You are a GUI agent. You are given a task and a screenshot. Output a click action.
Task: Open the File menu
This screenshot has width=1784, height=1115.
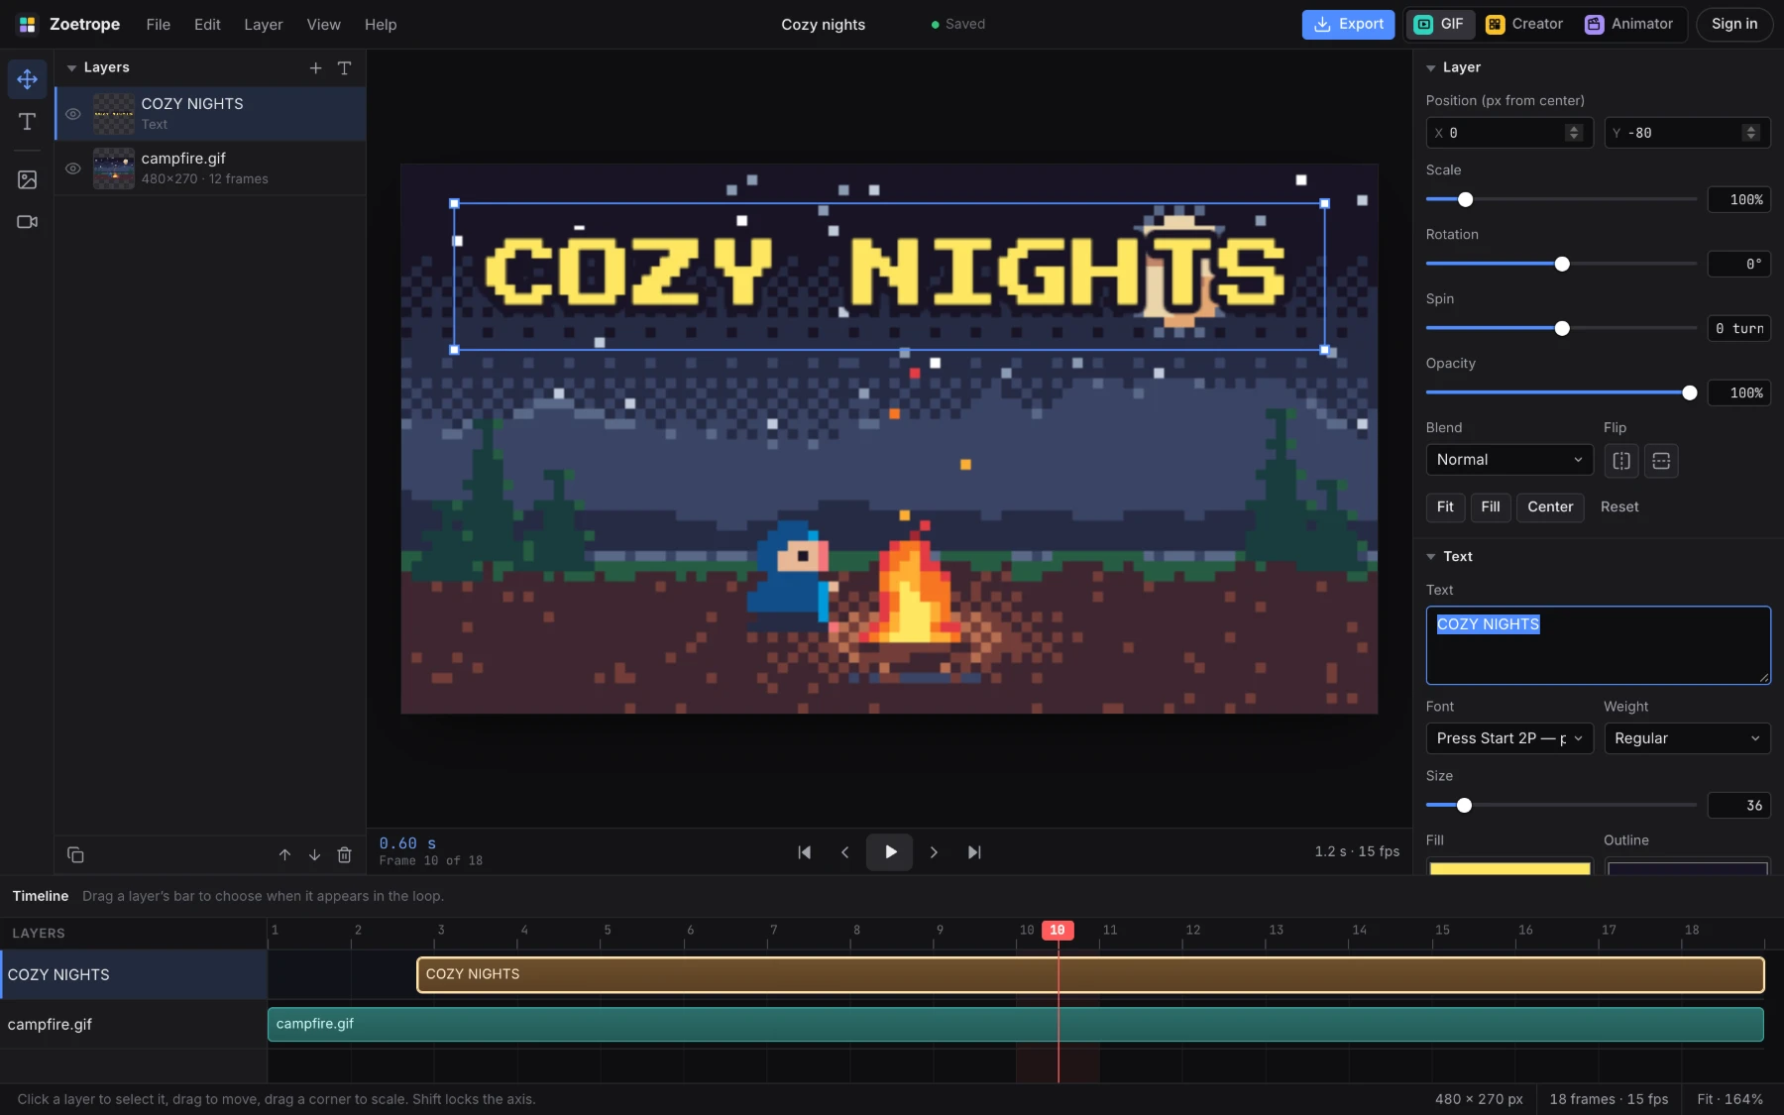click(158, 25)
